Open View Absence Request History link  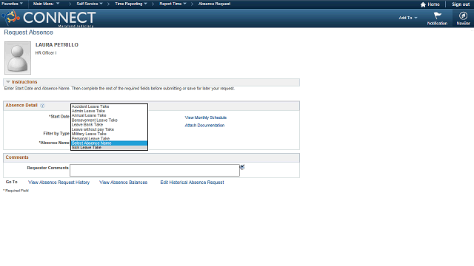(59, 183)
